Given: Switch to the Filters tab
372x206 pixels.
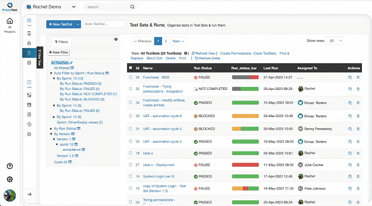Looking at the screenshot, I should point(62,42).
